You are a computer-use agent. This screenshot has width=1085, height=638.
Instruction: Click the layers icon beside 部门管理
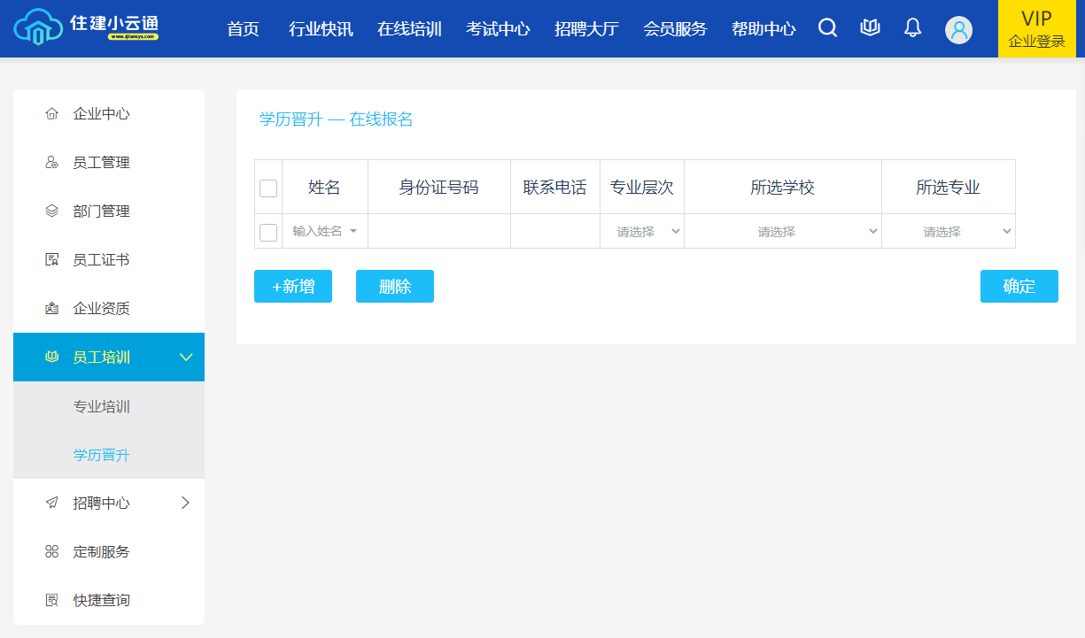coord(51,211)
